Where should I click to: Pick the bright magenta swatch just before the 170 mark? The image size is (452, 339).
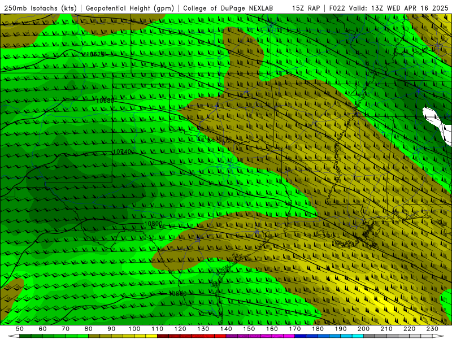click(x=289, y=336)
